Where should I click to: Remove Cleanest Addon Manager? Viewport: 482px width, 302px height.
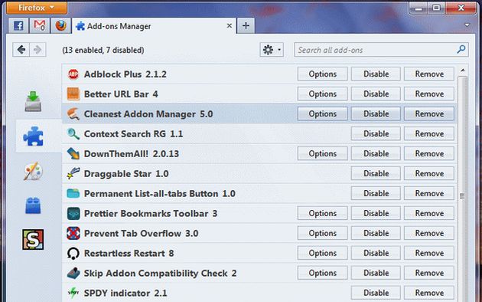pos(429,114)
